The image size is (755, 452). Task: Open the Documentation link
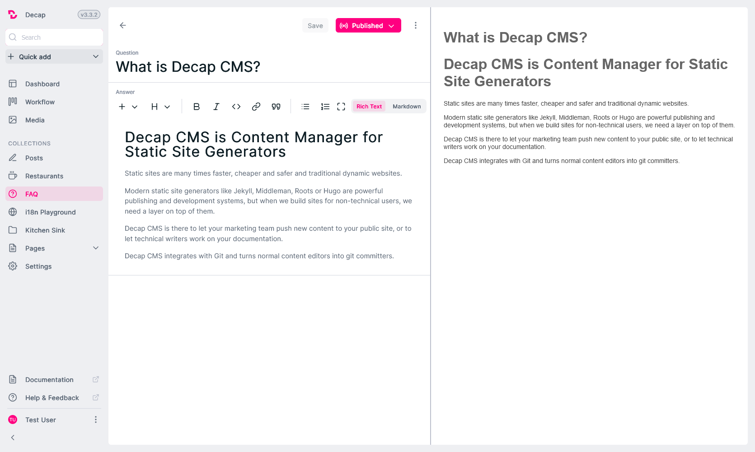pyautogui.click(x=54, y=380)
